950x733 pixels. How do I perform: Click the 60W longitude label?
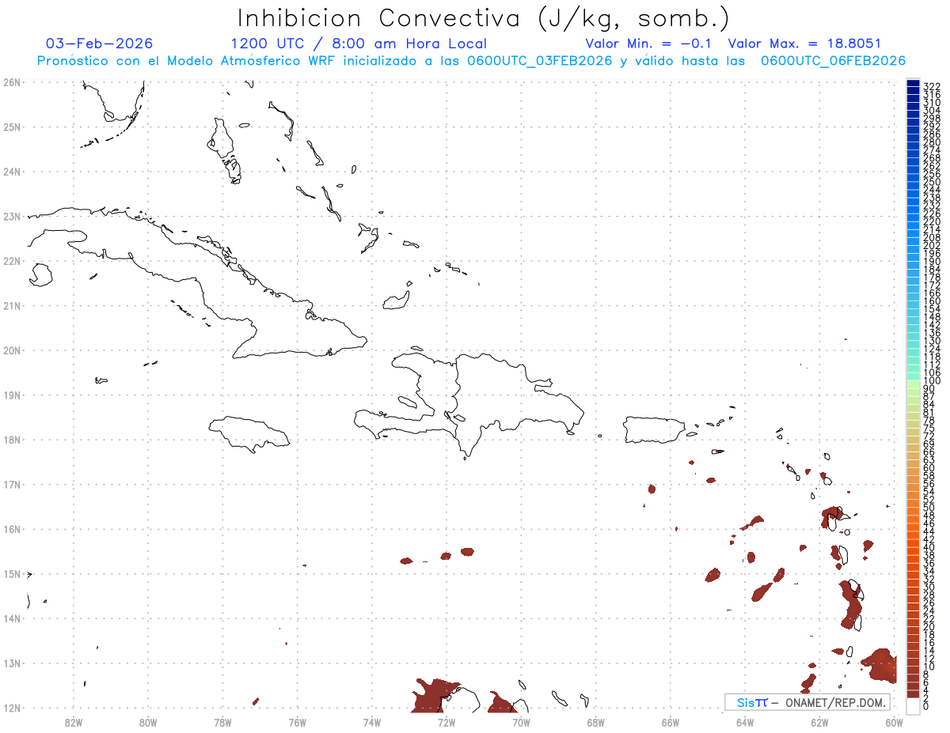[x=893, y=722]
